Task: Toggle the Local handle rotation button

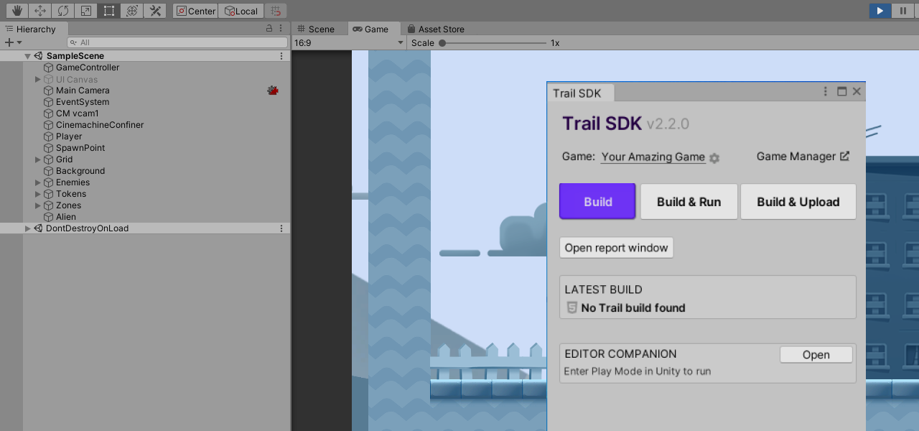Action: (241, 11)
